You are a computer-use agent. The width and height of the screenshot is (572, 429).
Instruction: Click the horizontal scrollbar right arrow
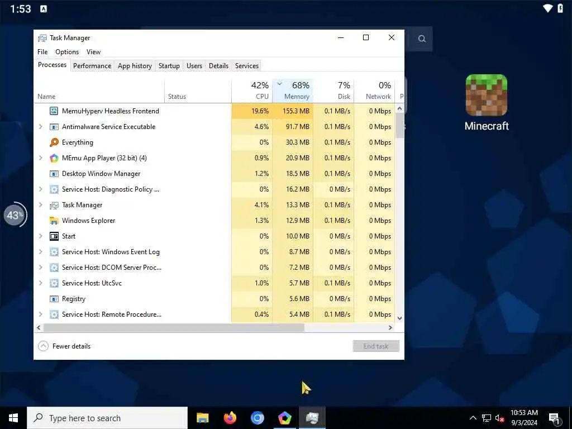coord(390,327)
